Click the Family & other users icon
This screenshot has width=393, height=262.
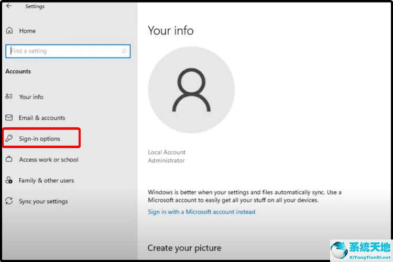[x=9, y=180]
